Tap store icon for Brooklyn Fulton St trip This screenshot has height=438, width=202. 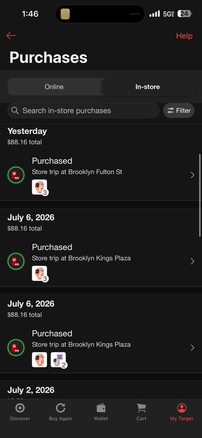(x=16, y=175)
